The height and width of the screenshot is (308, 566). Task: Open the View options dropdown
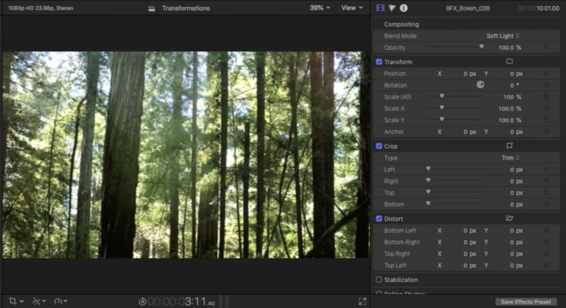coord(352,8)
